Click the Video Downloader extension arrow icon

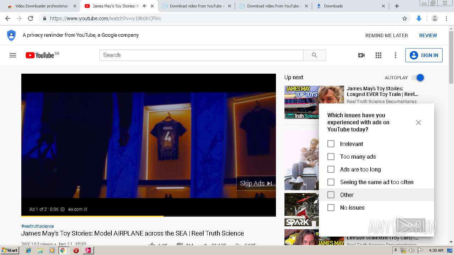(x=419, y=18)
